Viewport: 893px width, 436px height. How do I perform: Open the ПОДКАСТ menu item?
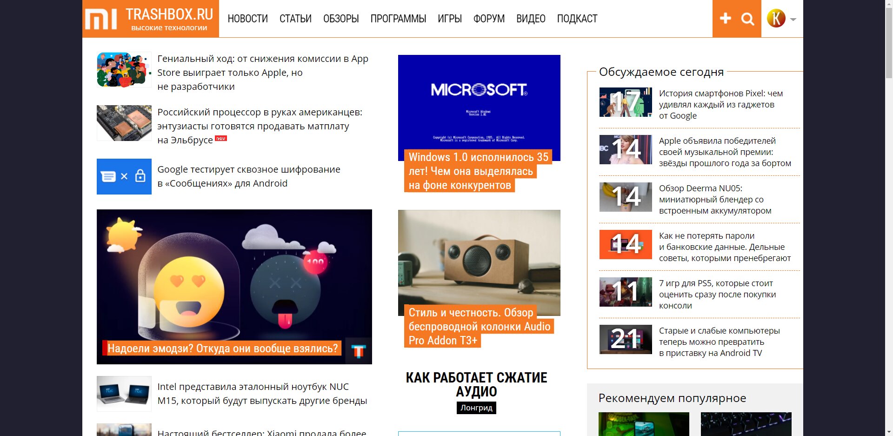(577, 19)
